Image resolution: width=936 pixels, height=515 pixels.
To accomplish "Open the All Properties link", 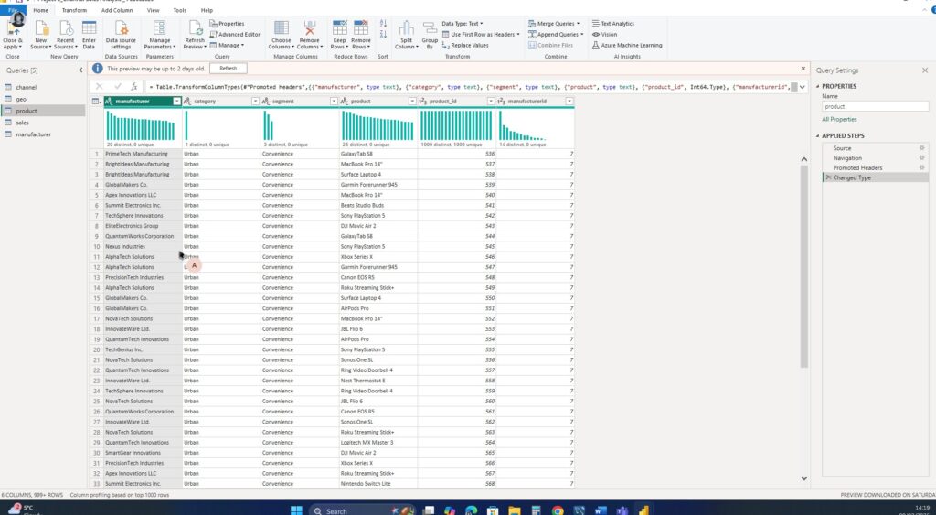I will [x=839, y=120].
